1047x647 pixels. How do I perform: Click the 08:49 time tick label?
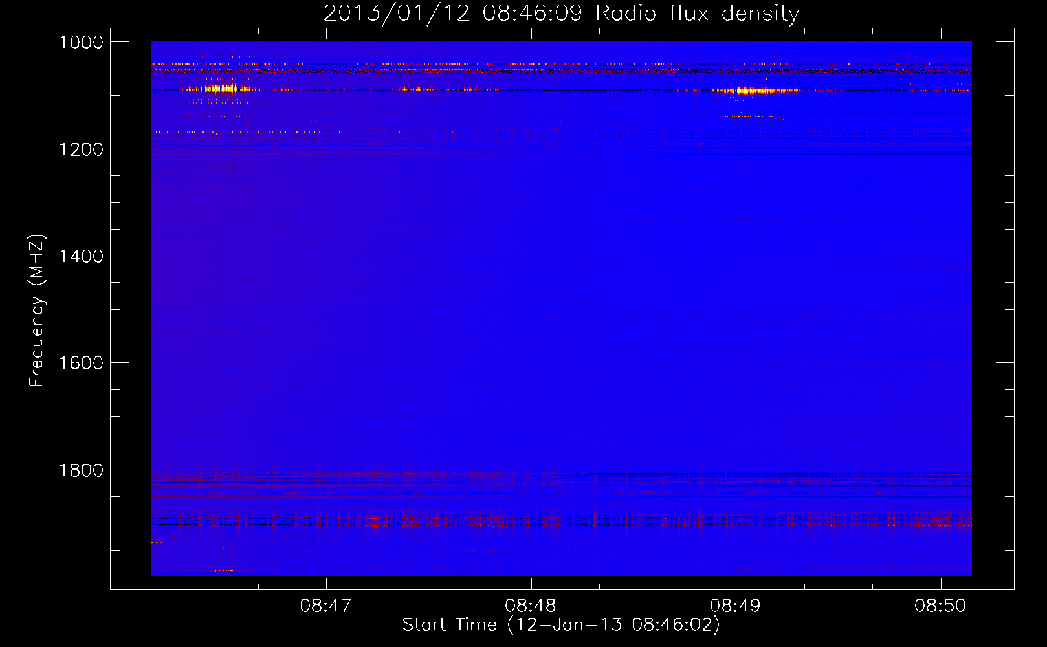(x=735, y=606)
